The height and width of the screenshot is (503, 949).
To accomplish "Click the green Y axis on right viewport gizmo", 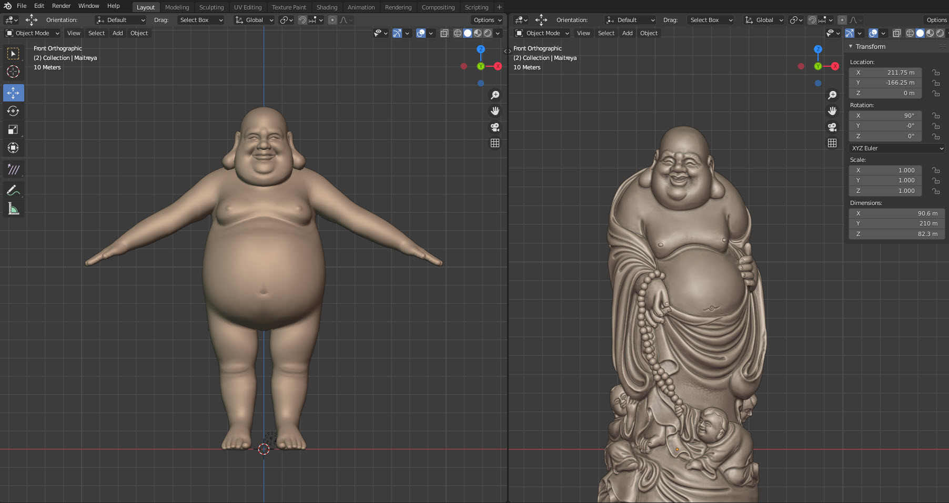I will [818, 66].
